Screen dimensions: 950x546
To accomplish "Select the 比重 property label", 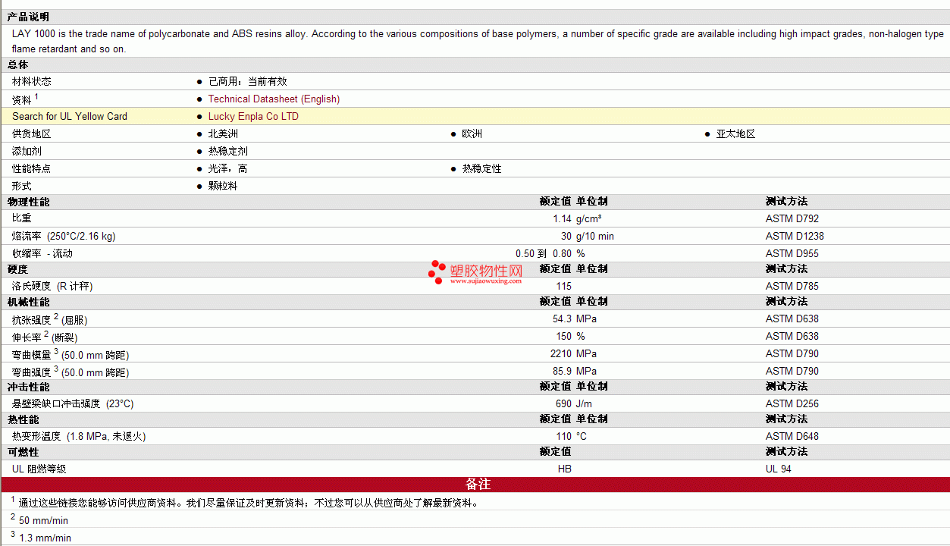I will pyautogui.click(x=22, y=219).
